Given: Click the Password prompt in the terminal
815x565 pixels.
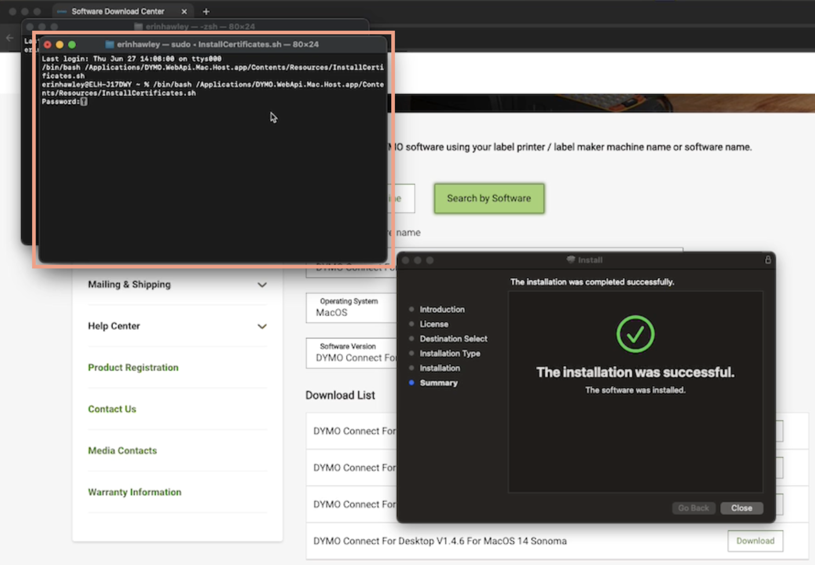Looking at the screenshot, I should coord(64,102).
